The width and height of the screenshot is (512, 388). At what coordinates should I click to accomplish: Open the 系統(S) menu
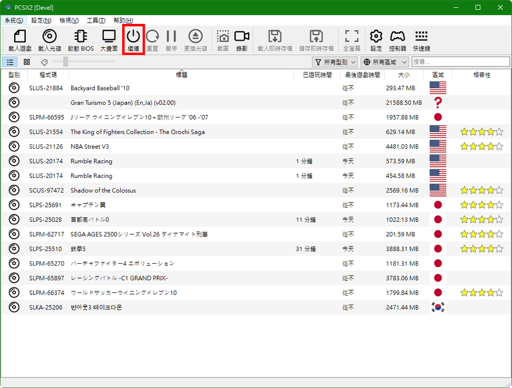(x=14, y=20)
